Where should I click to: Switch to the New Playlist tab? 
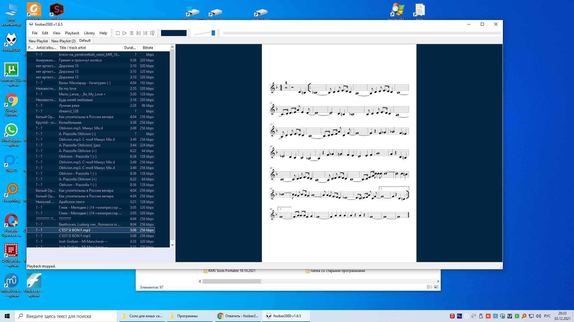(38, 41)
